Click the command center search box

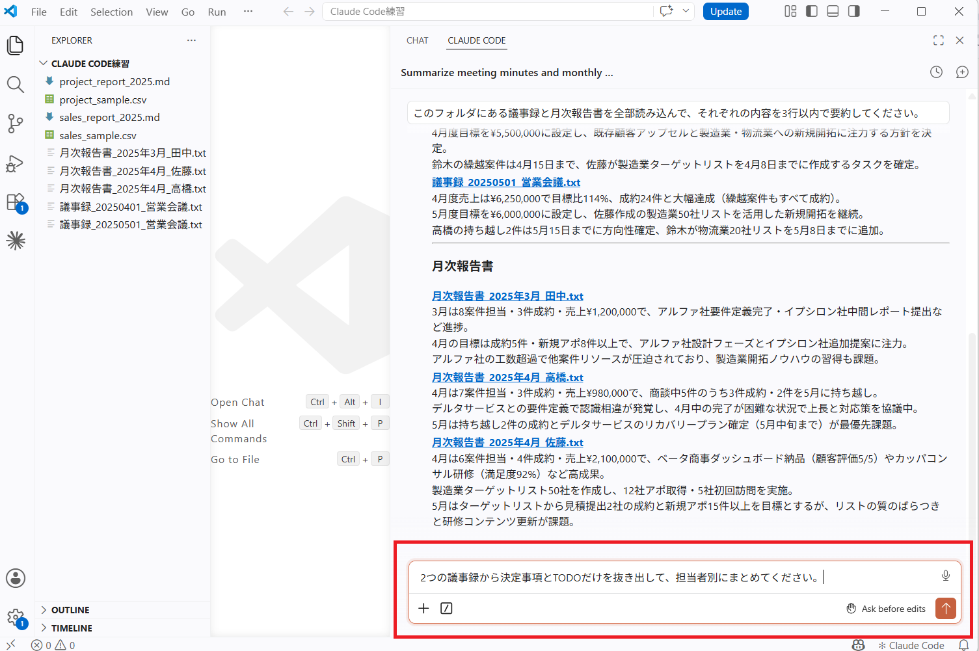(488, 12)
